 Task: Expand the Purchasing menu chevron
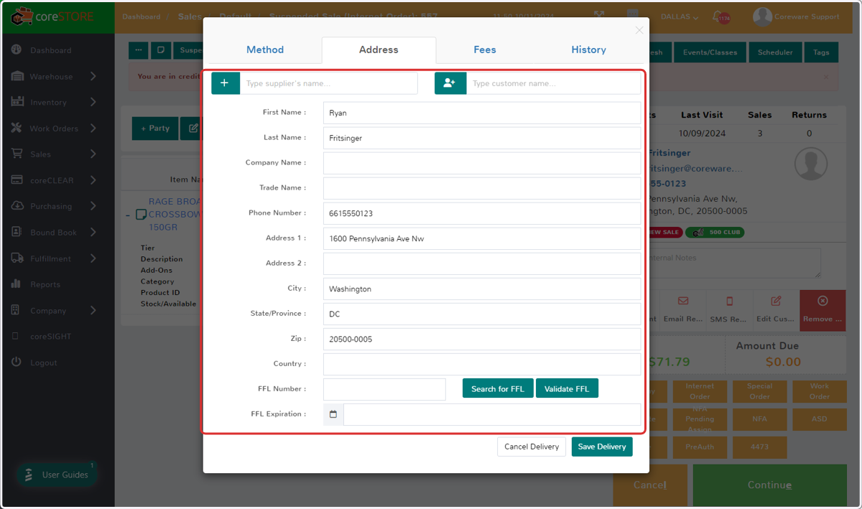point(93,206)
